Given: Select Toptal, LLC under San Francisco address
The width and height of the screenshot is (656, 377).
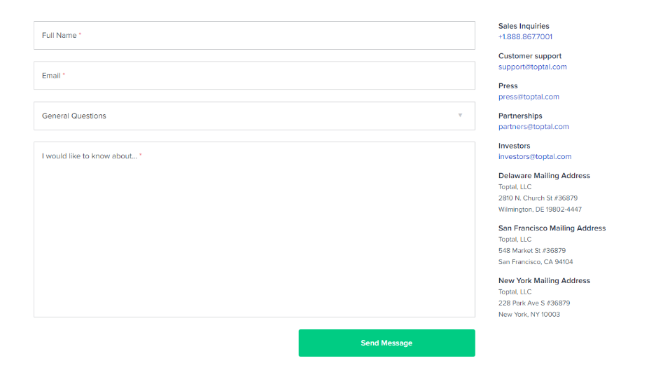Looking at the screenshot, I should [x=515, y=239].
